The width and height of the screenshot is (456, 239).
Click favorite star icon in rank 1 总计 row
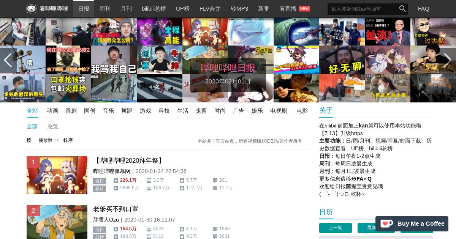tap(182, 188)
